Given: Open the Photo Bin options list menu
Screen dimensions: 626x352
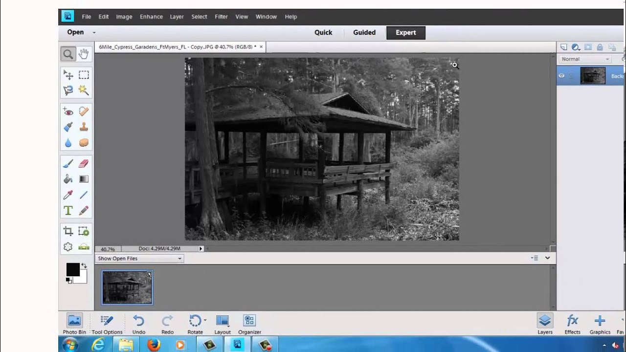Looking at the screenshot, I should [x=535, y=258].
